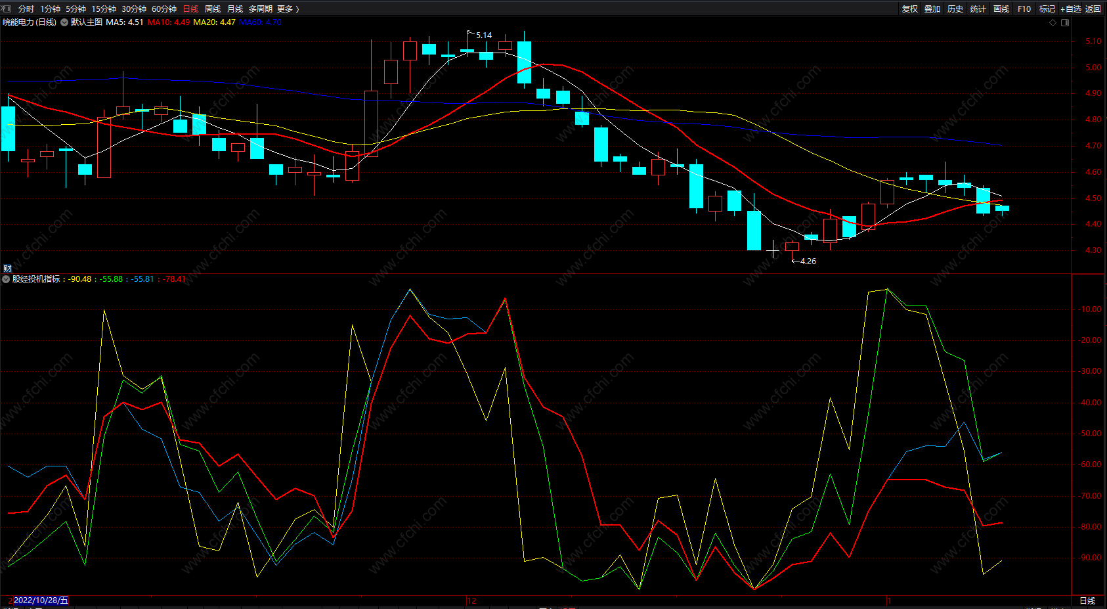Viewport: 1107px width, 609px height.
Task: Switch to the 周线 weekly tab
Action: (213, 9)
